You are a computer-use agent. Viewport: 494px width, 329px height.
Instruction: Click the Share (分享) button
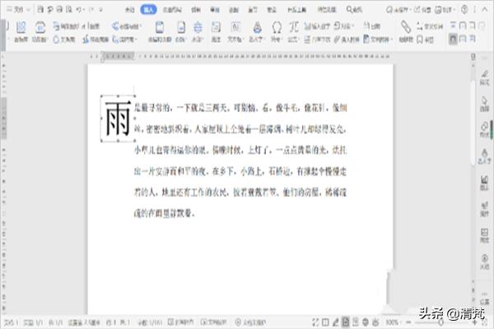422,10
